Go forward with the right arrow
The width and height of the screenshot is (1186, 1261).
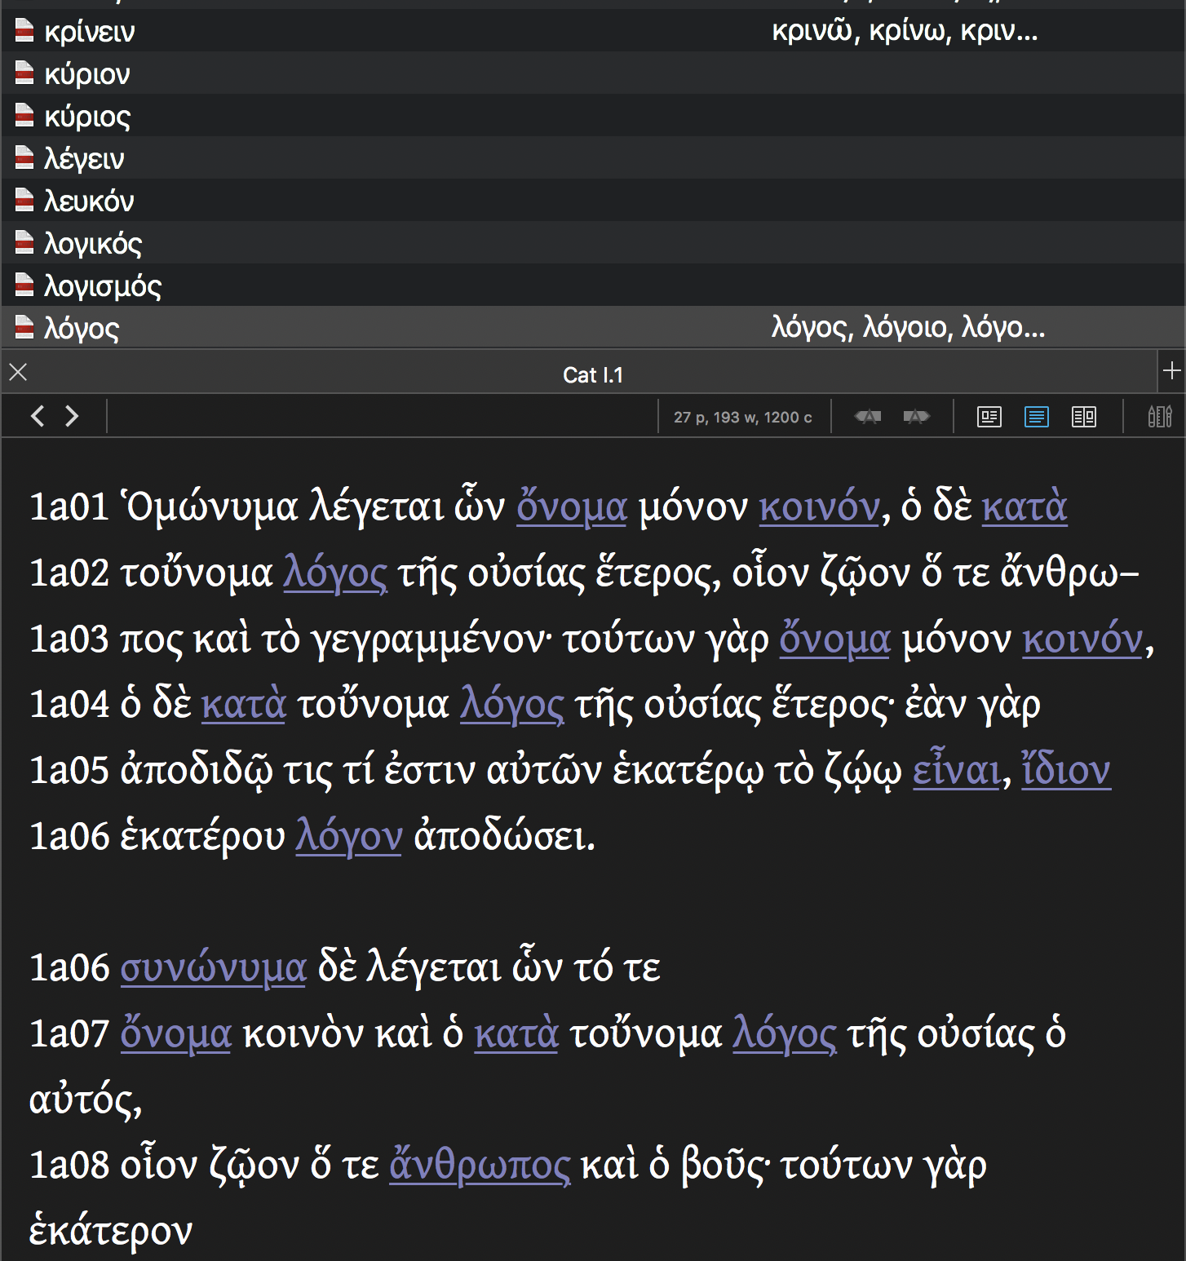[73, 417]
